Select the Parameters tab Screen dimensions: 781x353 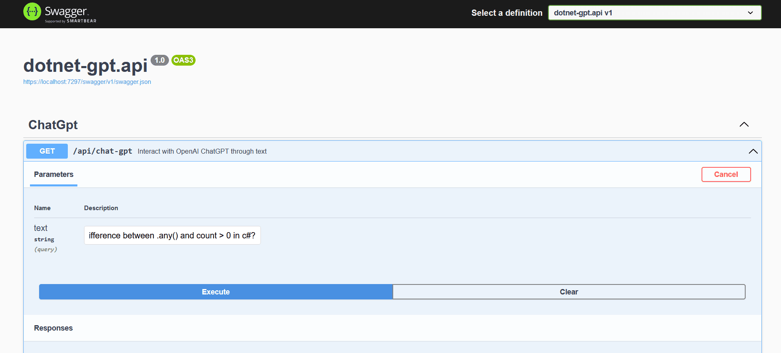54,174
